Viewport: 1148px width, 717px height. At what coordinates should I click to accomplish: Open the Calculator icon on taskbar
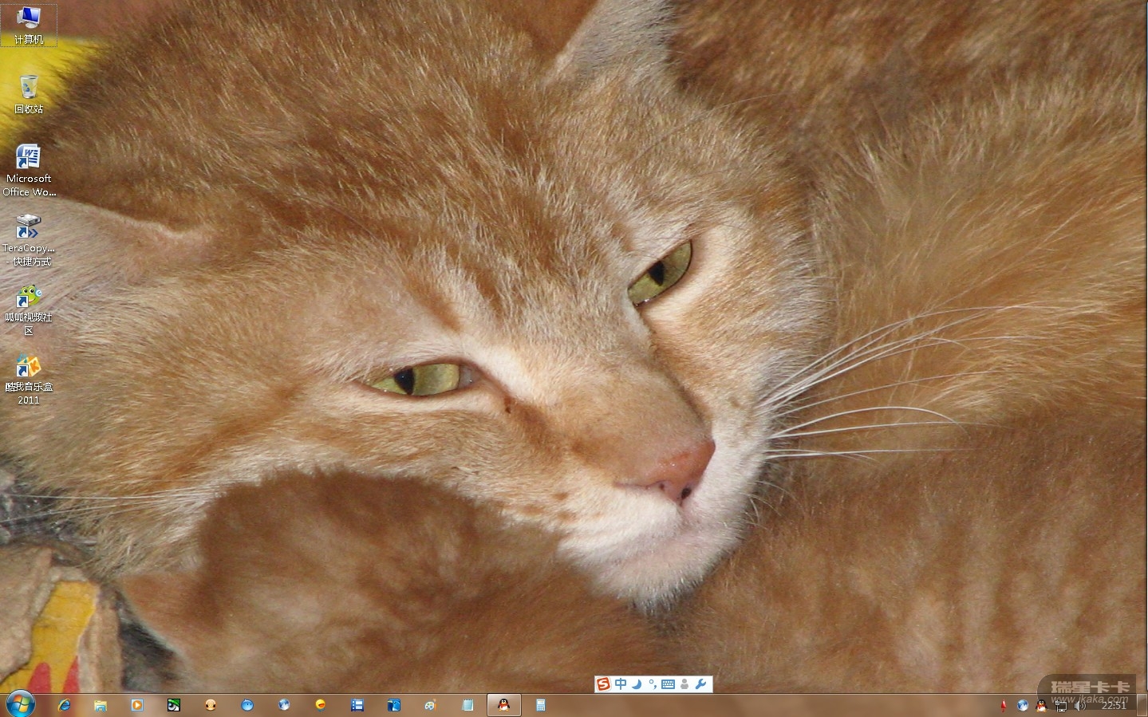click(541, 705)
